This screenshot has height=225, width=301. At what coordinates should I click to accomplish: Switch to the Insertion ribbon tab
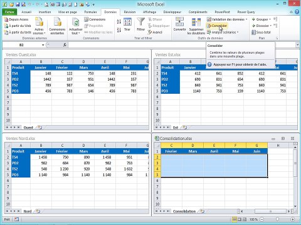click(45, 12)
